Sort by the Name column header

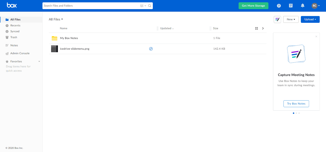click(64, 28)
